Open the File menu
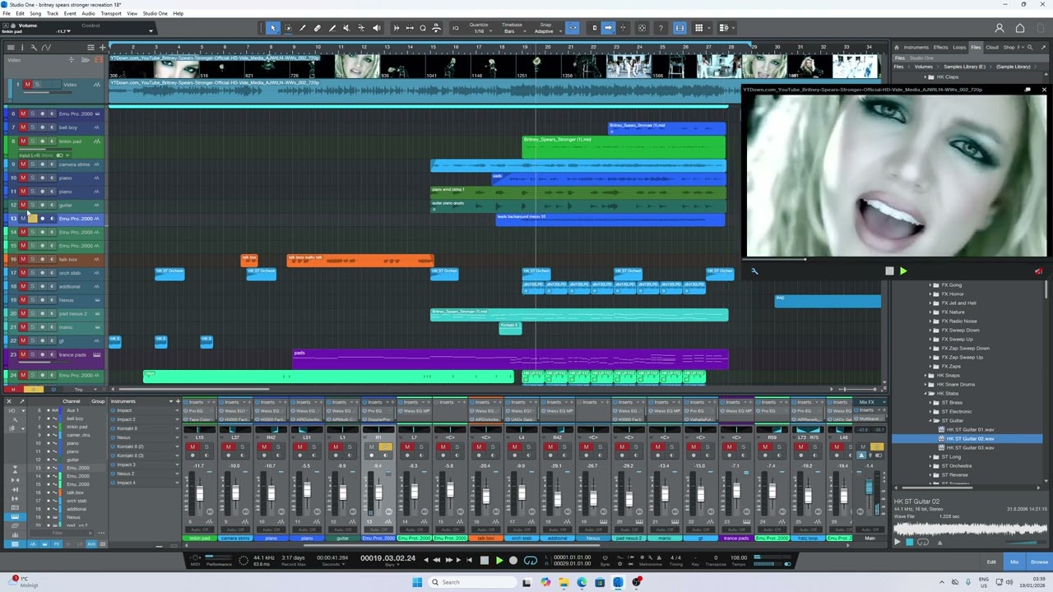 pos(7,13)
